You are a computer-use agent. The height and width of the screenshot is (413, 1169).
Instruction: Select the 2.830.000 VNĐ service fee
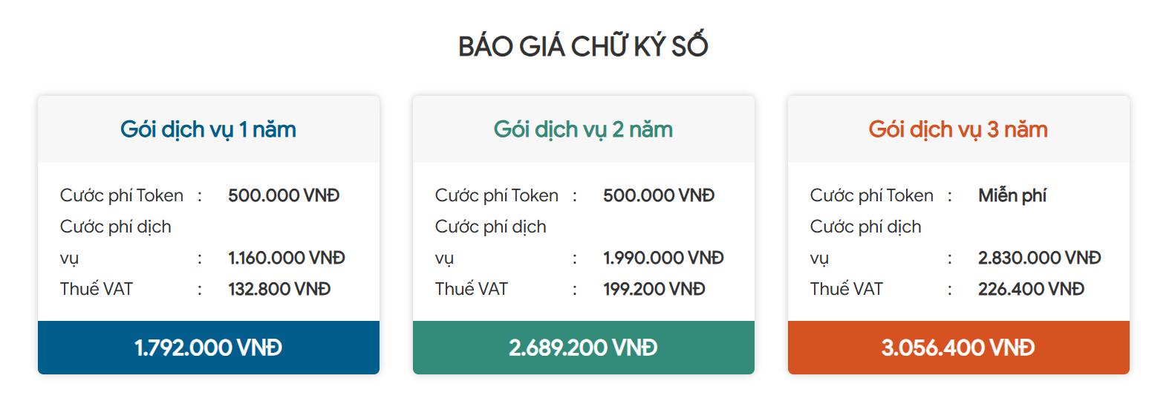tap(1040, 258)
